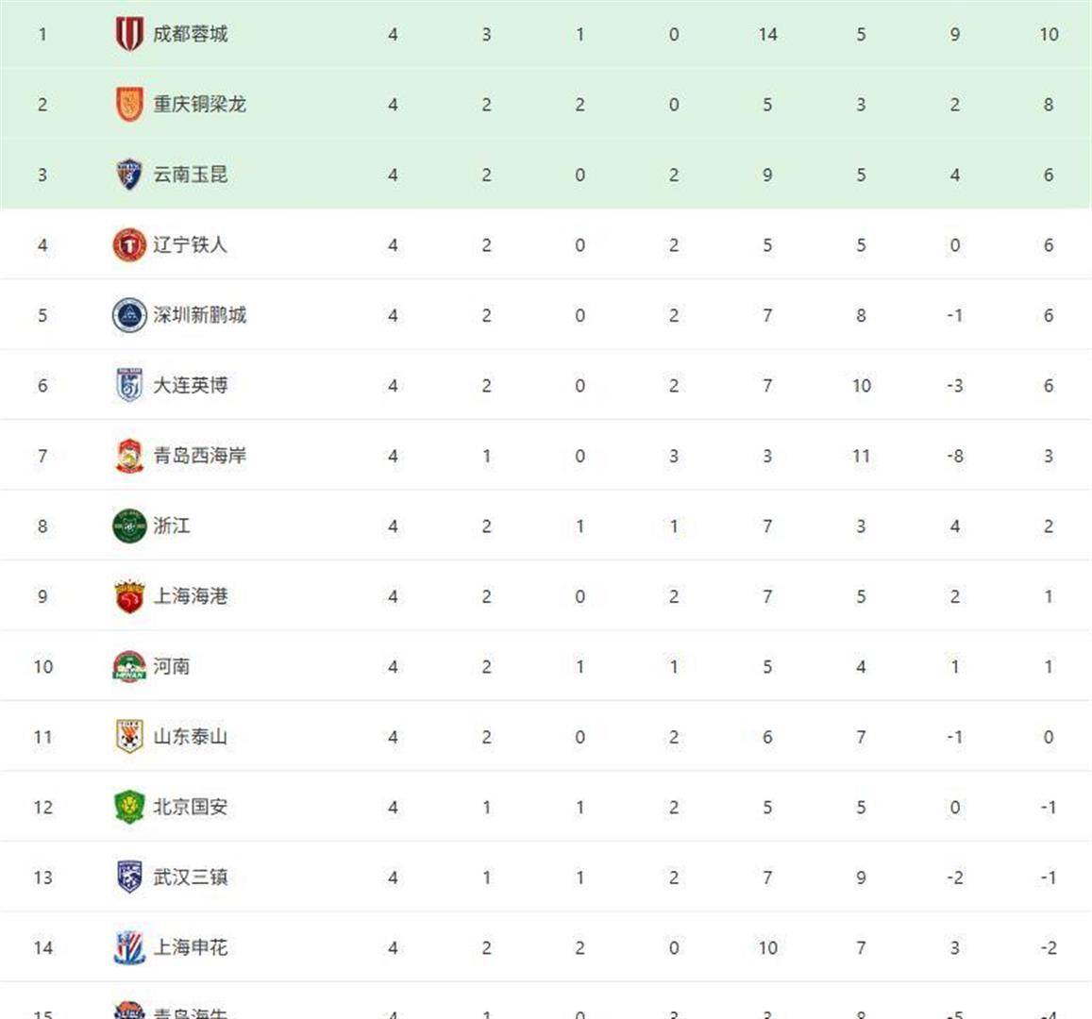Click the 上海申花 club logo

(129, 947)
